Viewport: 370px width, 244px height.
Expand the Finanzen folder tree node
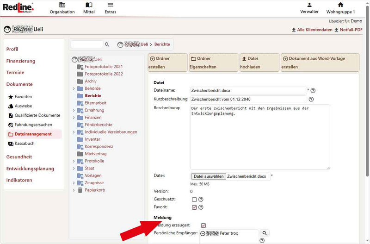click(74, 118)
